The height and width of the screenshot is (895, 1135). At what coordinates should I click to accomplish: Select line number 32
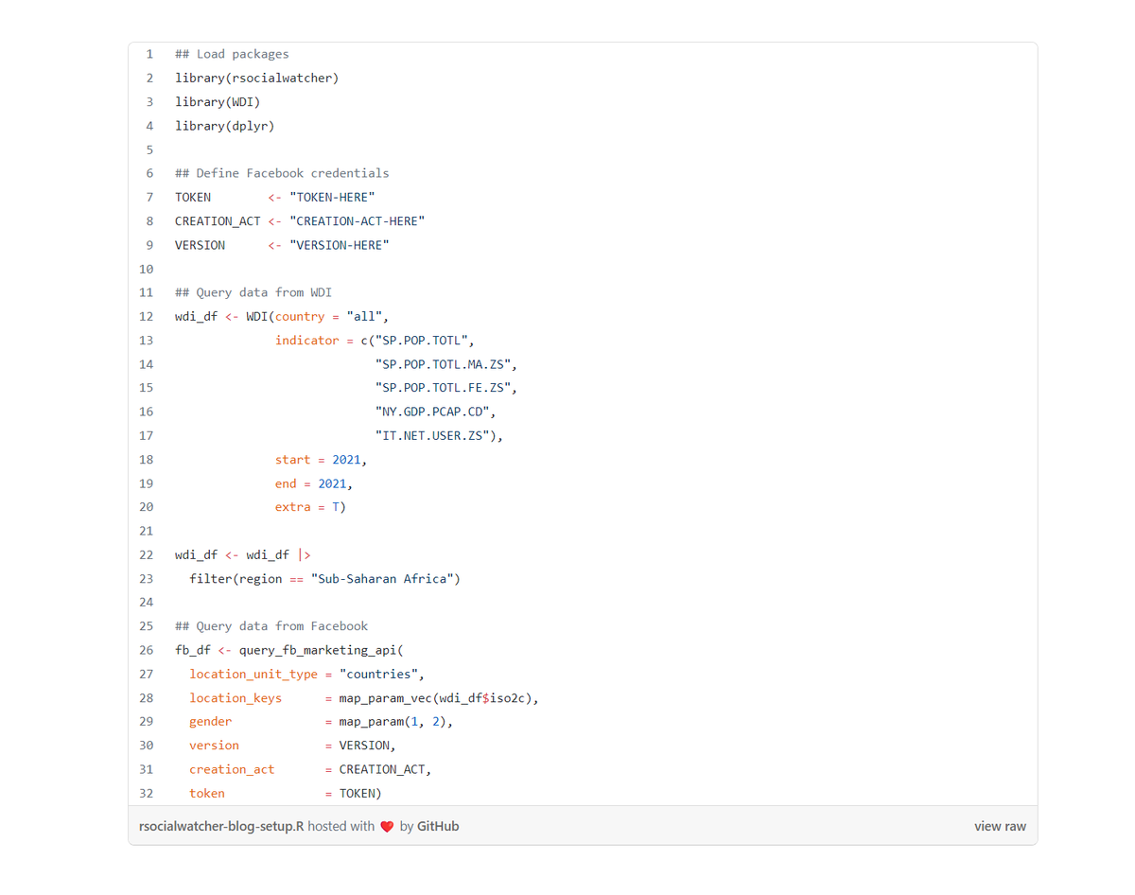tap(147, 793)
